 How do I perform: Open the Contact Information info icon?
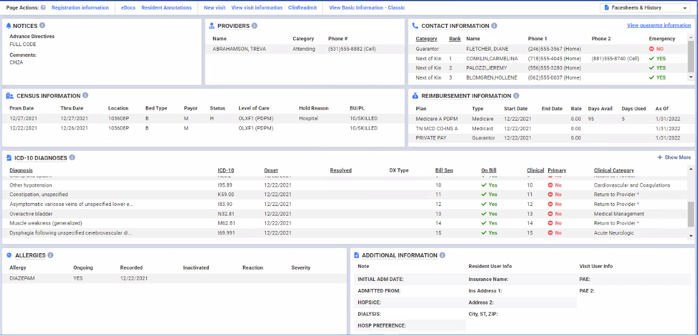(494, 26)
